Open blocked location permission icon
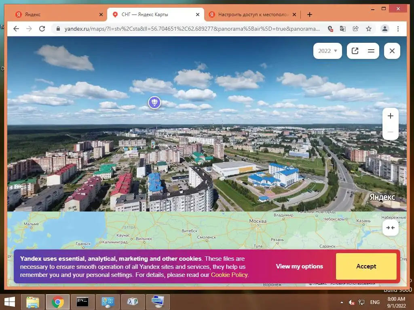Viewport: 414px width, 310px height. click(x=330, y=29)
